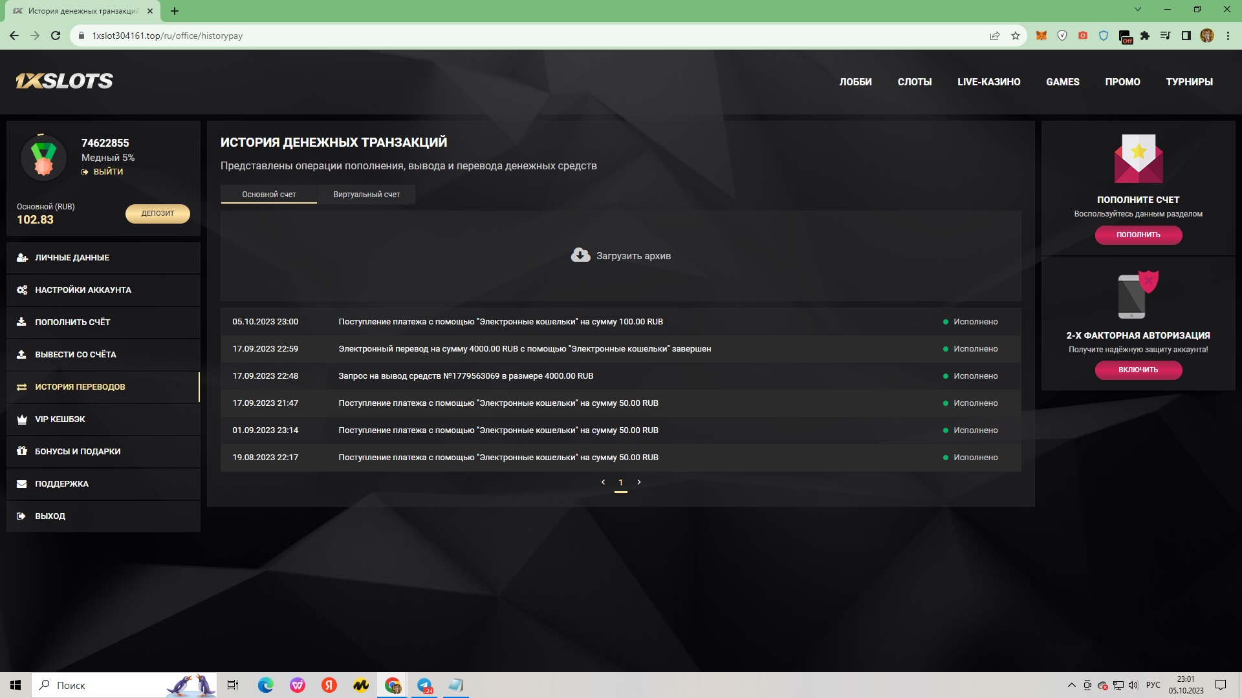Click the Windows taskbar search box
Image resolution: width=1242 pixels, height=698 pixels.
tap(125, 685)
